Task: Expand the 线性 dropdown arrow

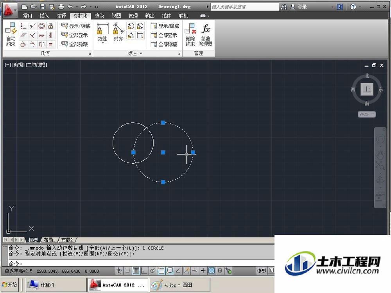Action: [x=102, y=43]
